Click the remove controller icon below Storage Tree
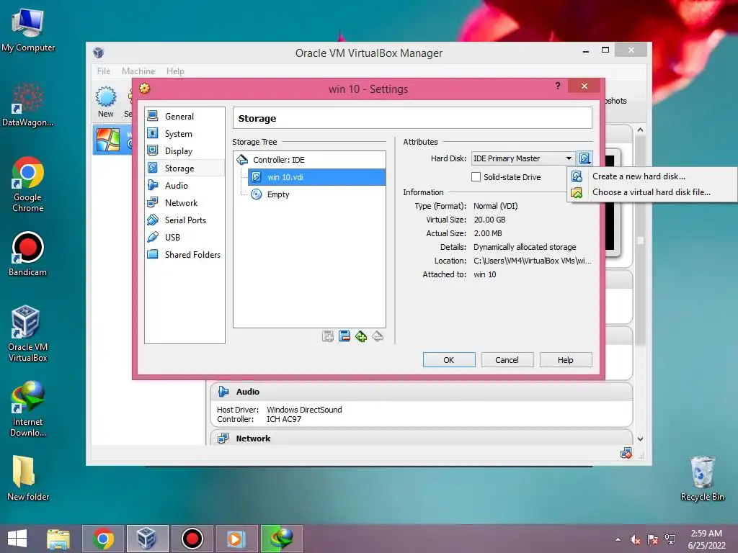738x553 pixels. pos(378,336)
